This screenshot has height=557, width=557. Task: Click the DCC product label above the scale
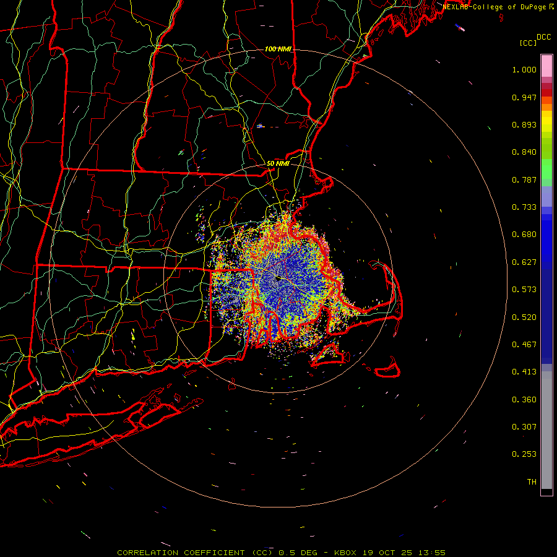[x=543, y=37]
